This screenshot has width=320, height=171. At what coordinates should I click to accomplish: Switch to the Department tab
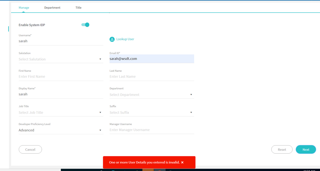52,7
